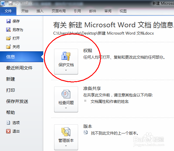Select 帮助 in the backstage menu

tap(11, 112)
